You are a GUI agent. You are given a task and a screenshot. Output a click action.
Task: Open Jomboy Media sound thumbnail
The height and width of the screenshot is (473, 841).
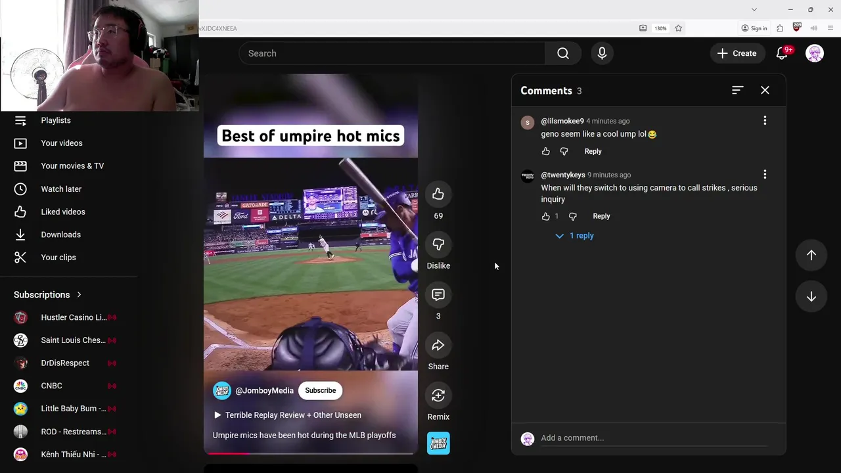click(x=438, y=443)
